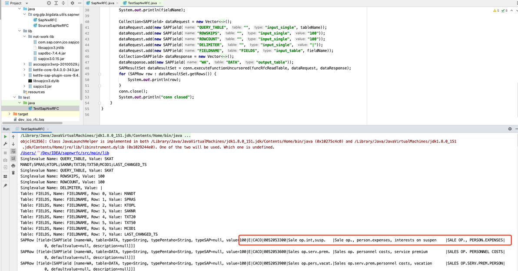Open SapNwRFC class in tree
Viewport: 518px width, 271px height.
[x=47, y=20]
